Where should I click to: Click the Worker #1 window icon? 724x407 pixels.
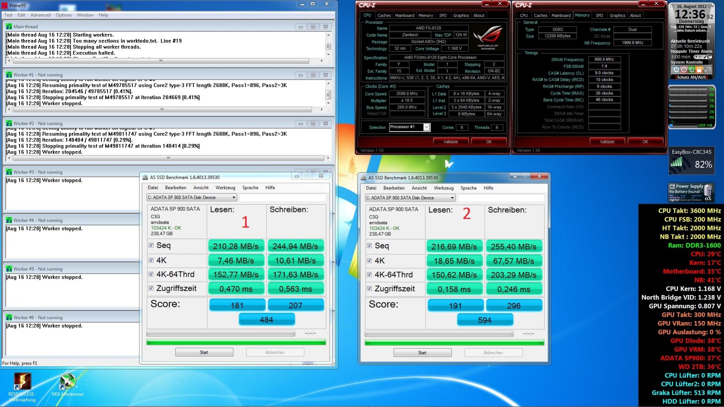(9, 75)
